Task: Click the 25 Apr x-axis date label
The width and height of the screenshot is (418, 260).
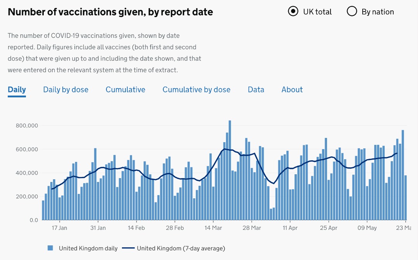Action: tap(328, 228)
